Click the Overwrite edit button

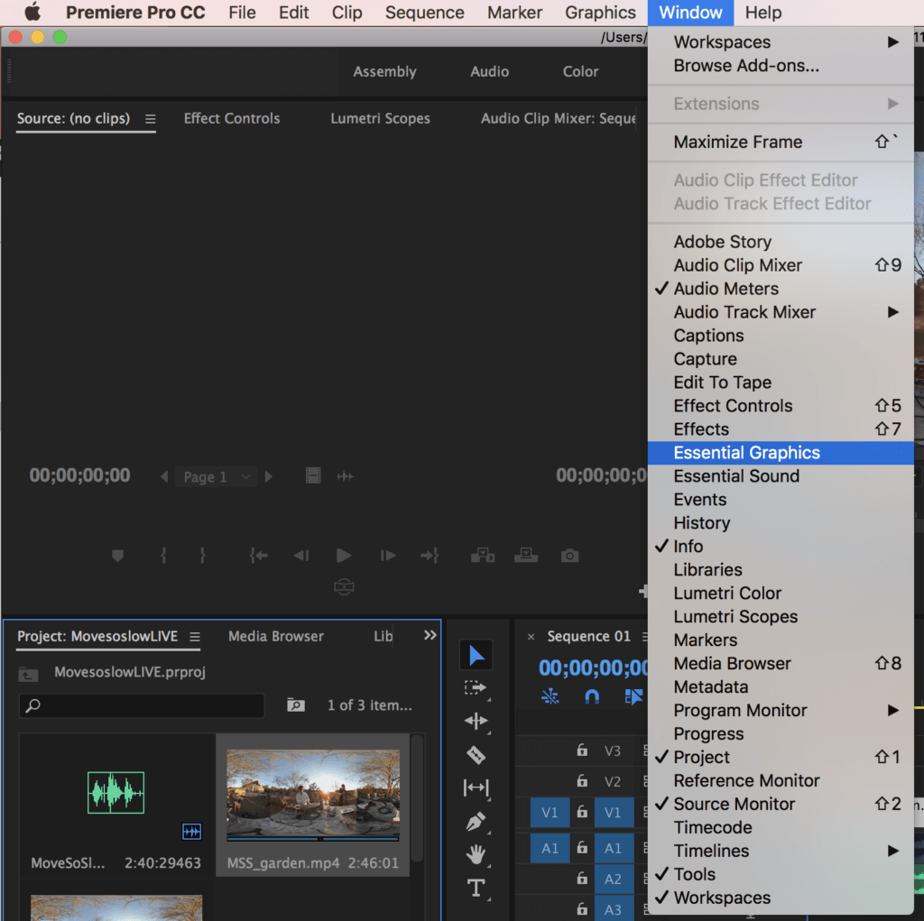(526, 556)
